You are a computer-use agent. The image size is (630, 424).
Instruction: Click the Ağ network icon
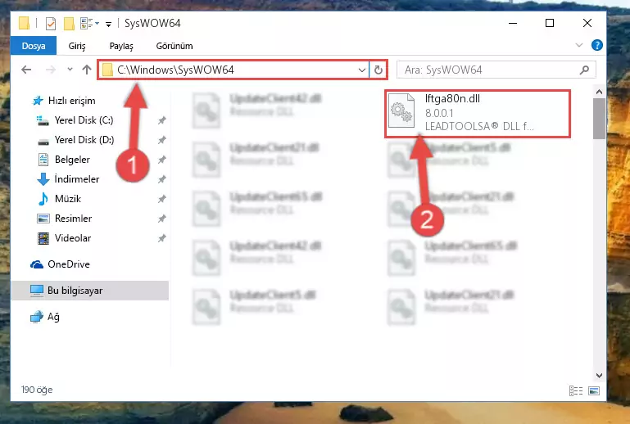[x=37, y=317]
